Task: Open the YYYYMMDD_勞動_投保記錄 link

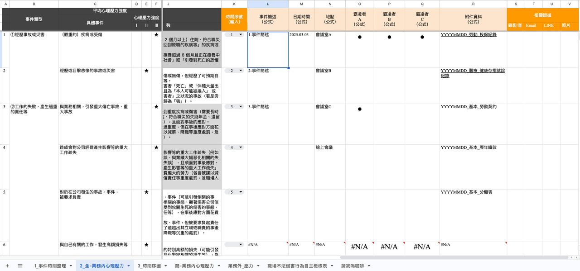Action: coord(469,34)
